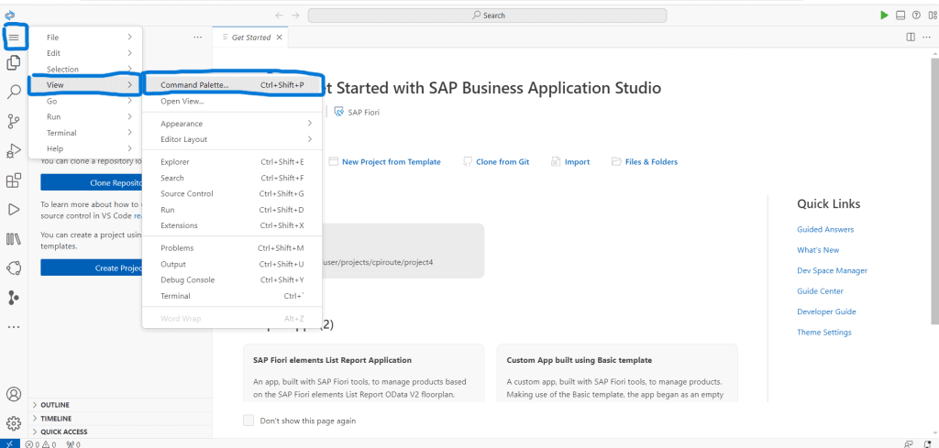Viewport: 939px width, 448px height.
Task: Open the Run Configurations play-outline icon
Action: point(14,210)
